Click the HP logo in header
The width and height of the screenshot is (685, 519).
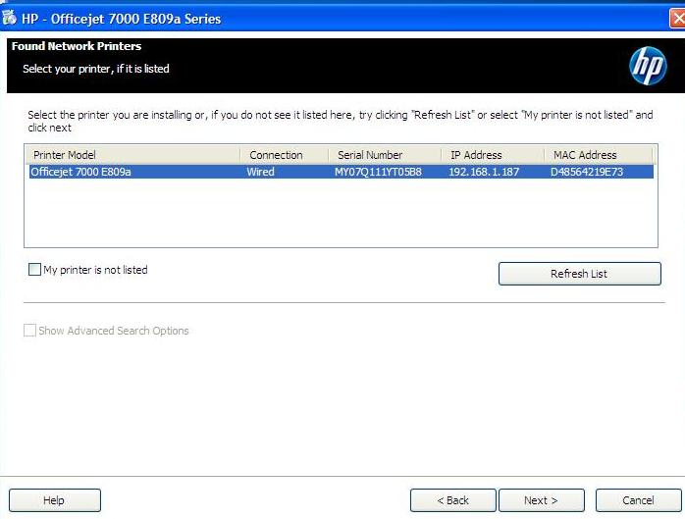pyautogui.click(x=648, y=66)
